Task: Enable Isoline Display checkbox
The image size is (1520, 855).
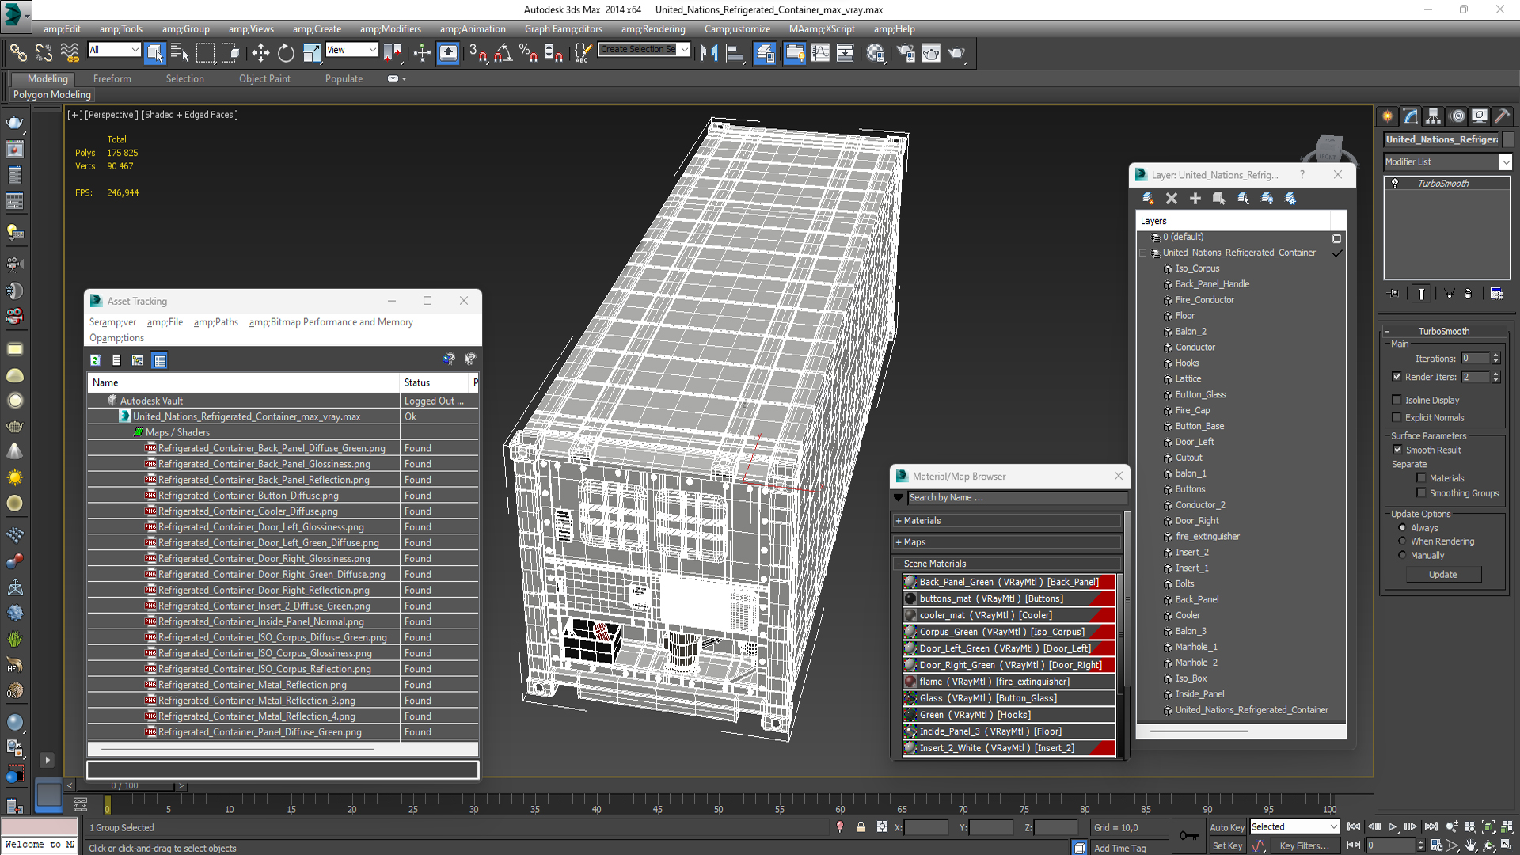Action: 1397,400
